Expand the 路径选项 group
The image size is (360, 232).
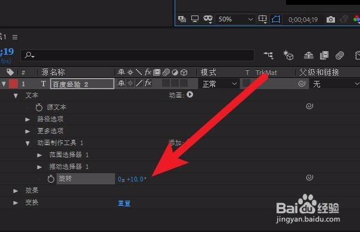pyautogui.click(x=27, y=120)
